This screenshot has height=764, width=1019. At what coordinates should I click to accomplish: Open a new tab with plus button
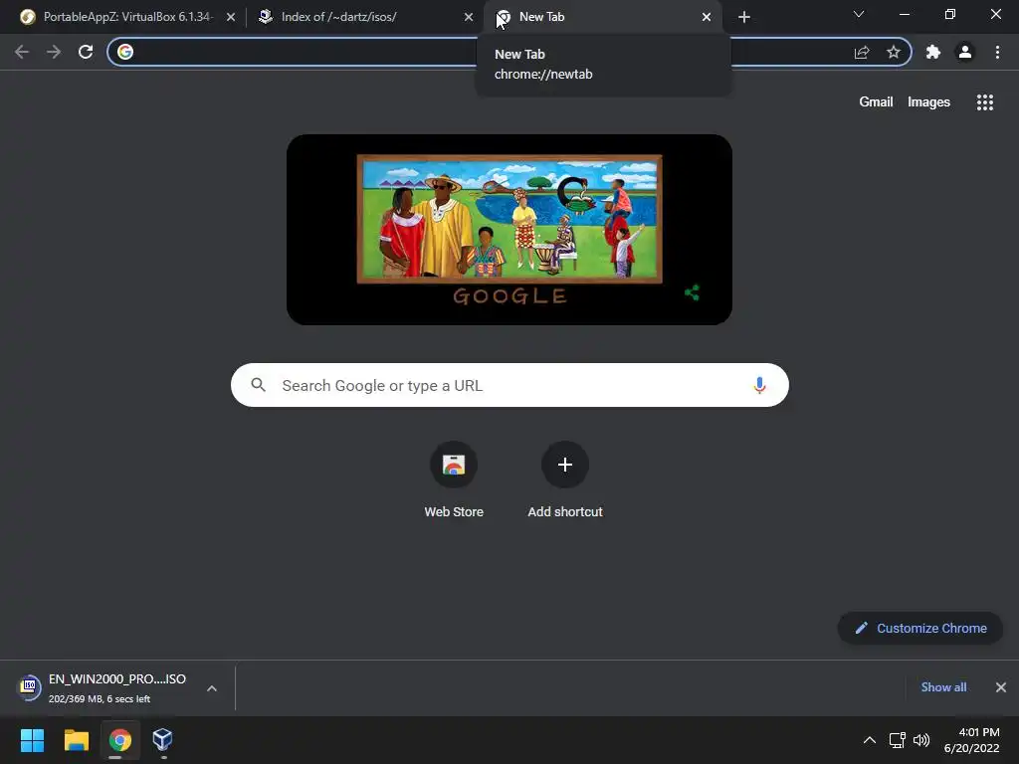pyautogui.click(x=744, y=17)
